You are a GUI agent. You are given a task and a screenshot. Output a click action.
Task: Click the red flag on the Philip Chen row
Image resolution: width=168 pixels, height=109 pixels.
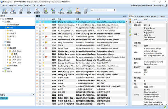[x=46, y=37]
